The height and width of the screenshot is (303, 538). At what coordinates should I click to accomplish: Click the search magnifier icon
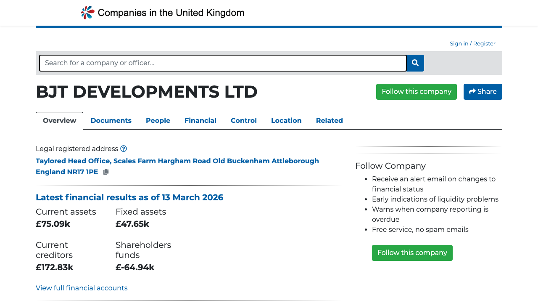tap(415, 63)
